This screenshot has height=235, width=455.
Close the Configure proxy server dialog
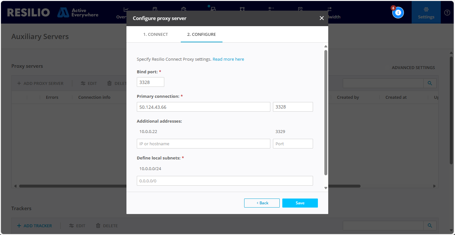[321, 18]
